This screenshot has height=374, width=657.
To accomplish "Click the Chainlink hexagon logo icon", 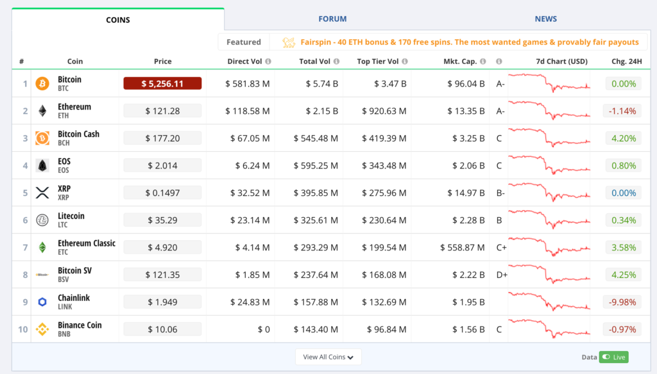I will click(x=42, y=302).
